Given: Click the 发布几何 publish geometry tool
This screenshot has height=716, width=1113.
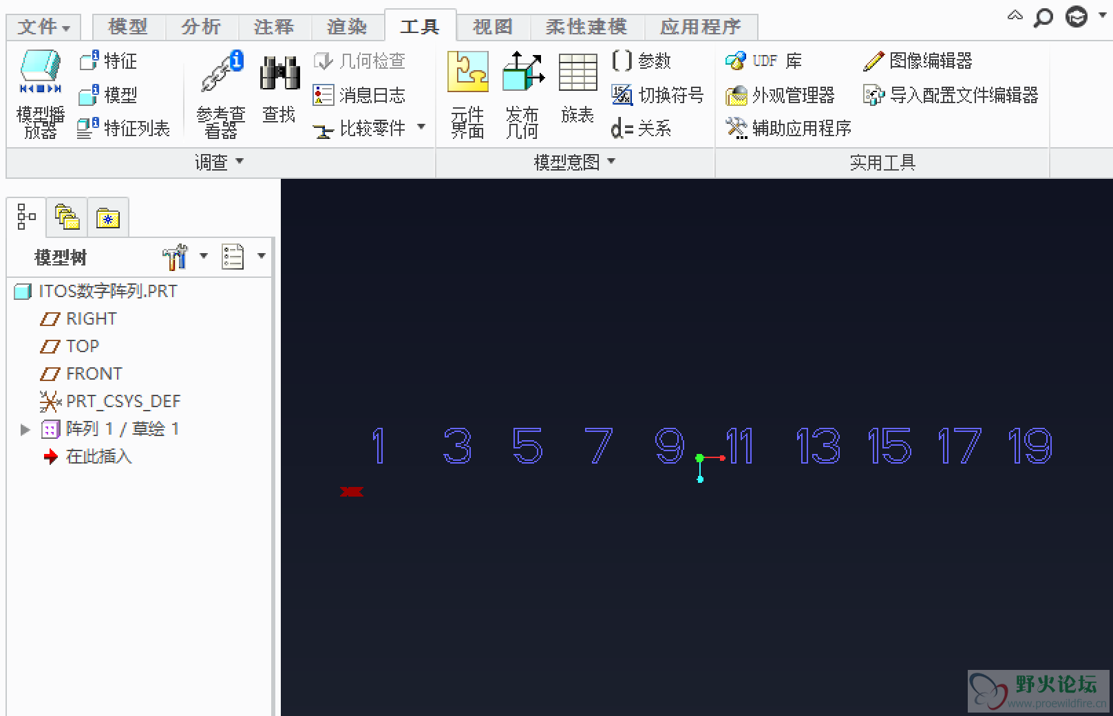Looking at the screenshot, I should (x=522, y=94).
